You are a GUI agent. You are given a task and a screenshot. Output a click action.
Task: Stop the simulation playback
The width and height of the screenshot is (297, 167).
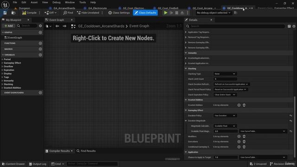click(x=176, y=13)
